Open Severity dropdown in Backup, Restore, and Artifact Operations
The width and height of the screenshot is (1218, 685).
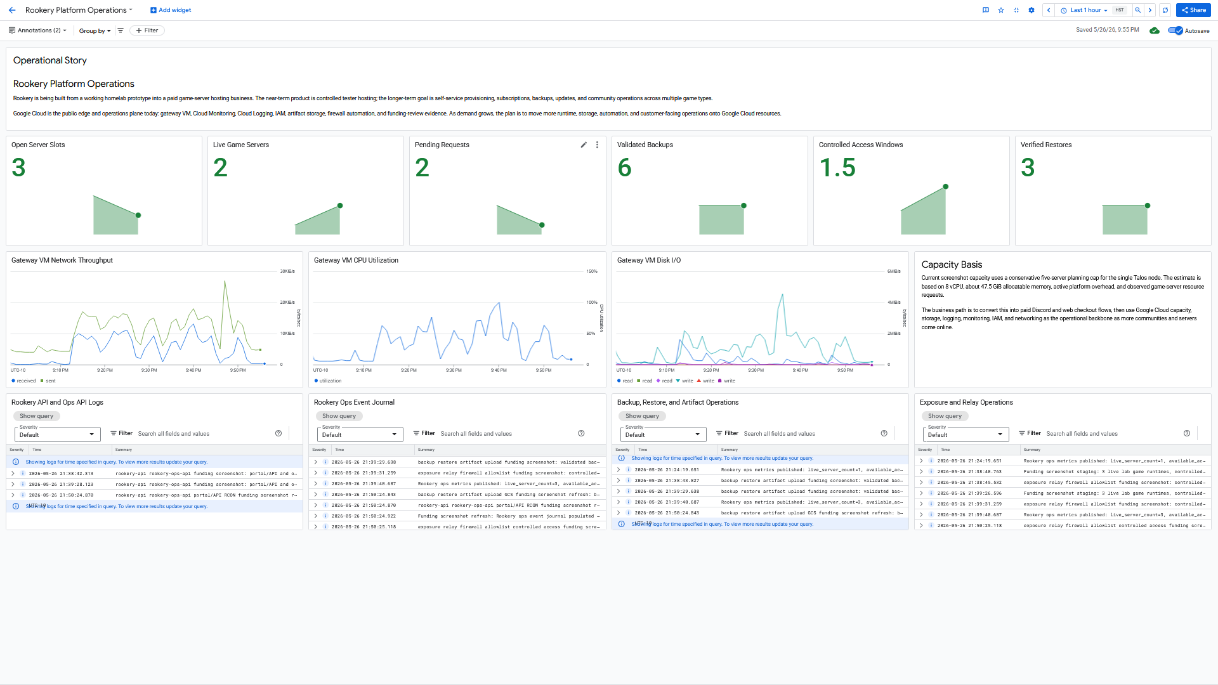(663, 434)
